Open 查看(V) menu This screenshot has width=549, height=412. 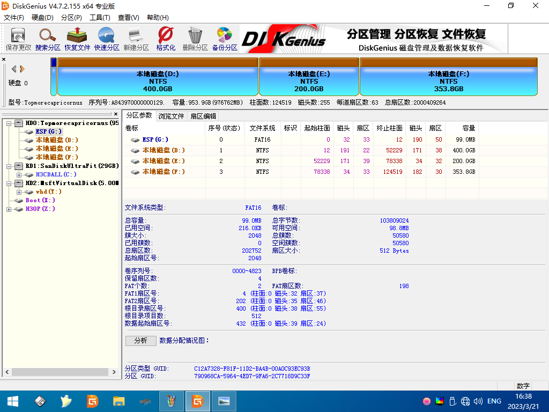click(x=129, y=18)
